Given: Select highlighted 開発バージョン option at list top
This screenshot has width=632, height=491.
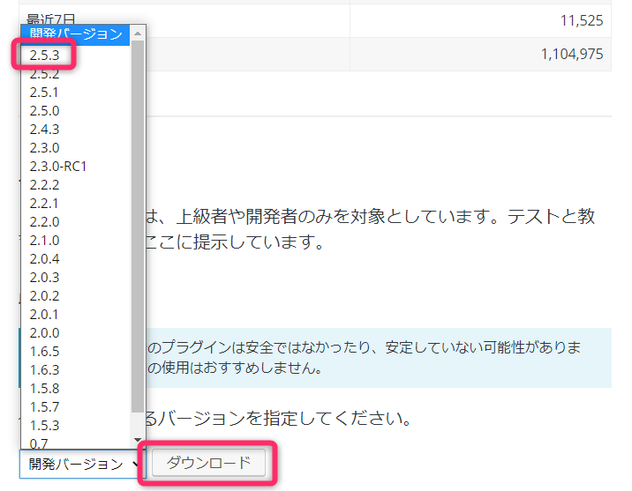Looking at the screenshot, I should 75,34.
